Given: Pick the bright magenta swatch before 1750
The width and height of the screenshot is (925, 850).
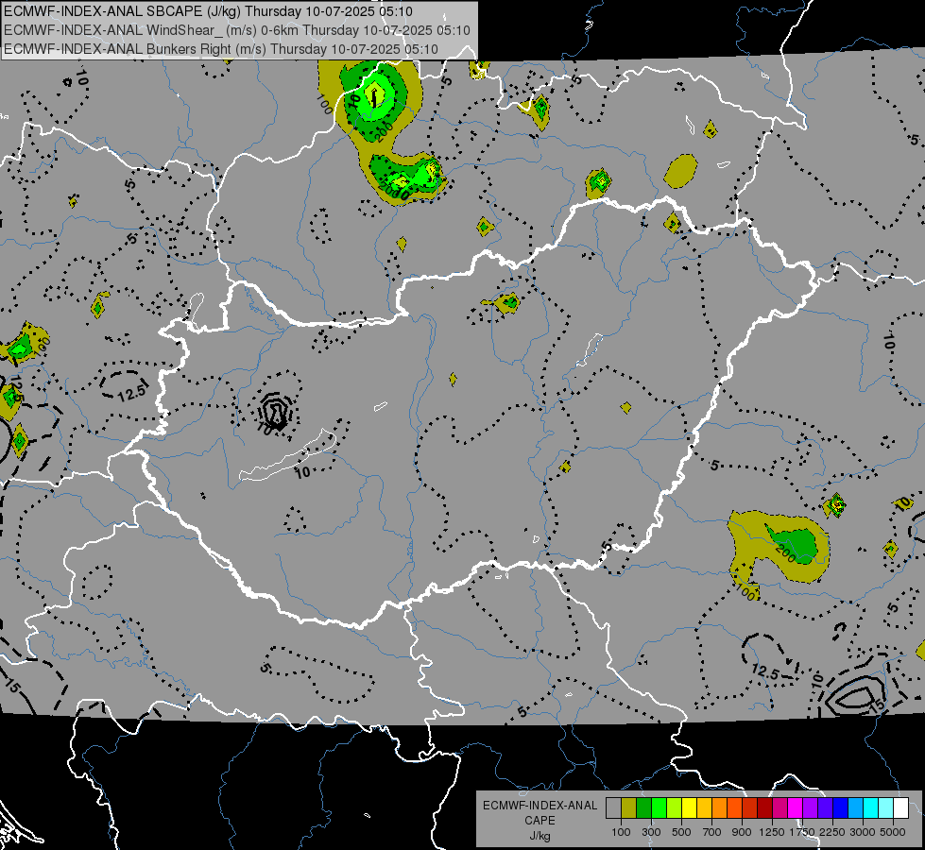Looking at the screenshot, I should tap(796, 808).
